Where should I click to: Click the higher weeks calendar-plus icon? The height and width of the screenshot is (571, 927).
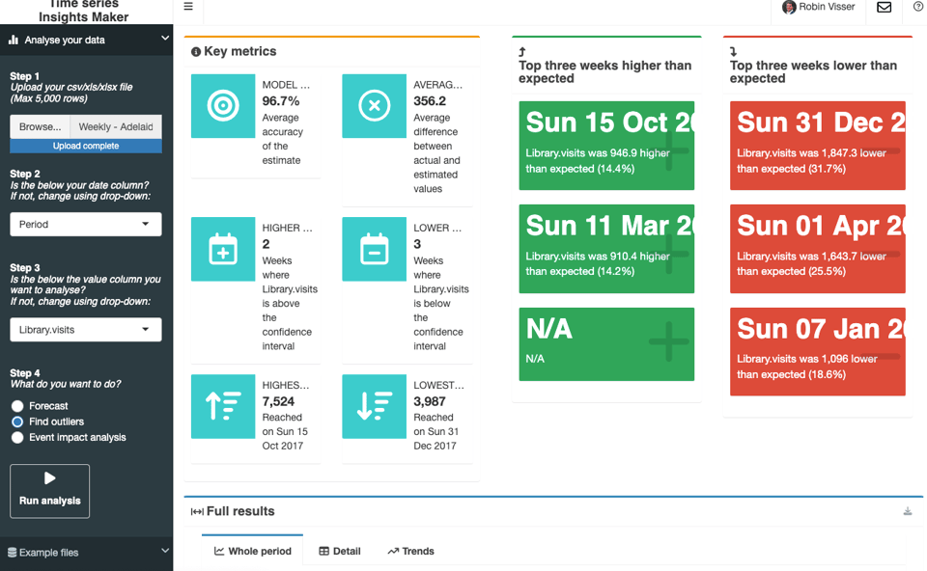[223, 249]
